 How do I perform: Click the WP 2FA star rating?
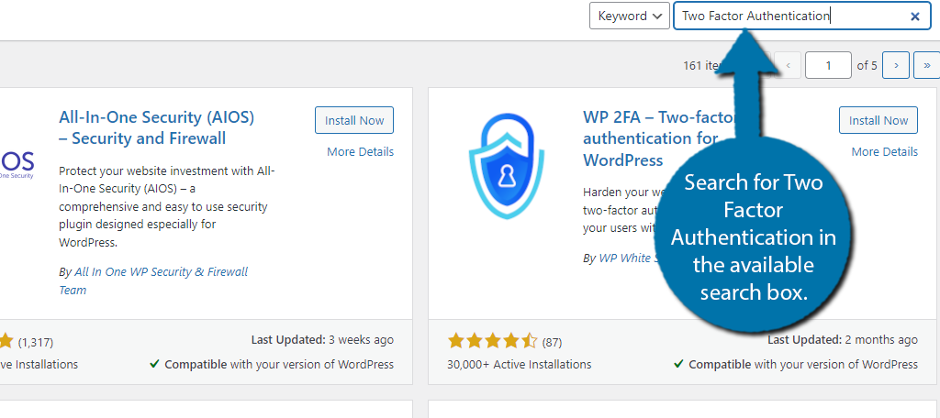tap(492, 342)
